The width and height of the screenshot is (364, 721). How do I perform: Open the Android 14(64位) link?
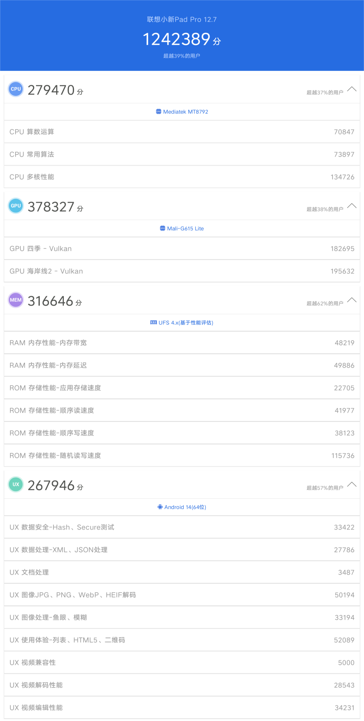185,507
